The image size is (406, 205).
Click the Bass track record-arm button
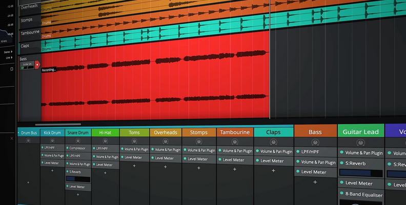37,64
